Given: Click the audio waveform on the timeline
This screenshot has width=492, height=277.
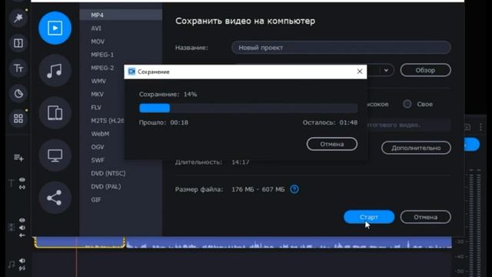Looking at the screenshot, I should point(289,242).
